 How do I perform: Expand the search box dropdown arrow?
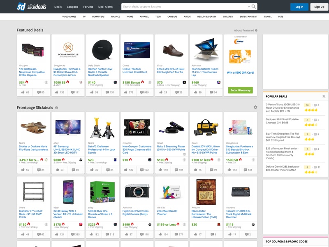(x=249, y=7)
